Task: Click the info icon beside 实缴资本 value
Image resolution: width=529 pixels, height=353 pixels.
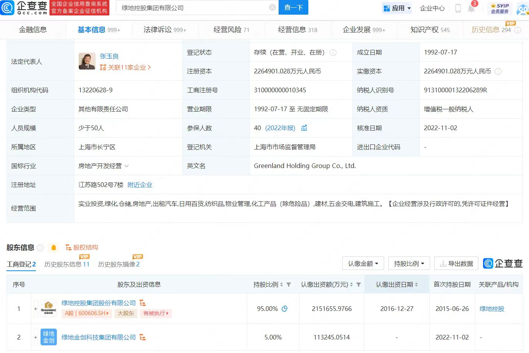Action: (x=498, y=71)
